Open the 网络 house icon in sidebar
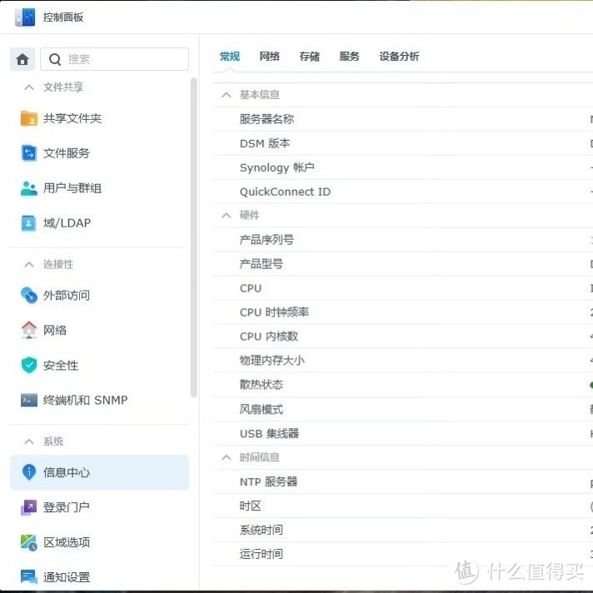Screen dimensions: 593x593 [29, 330]
